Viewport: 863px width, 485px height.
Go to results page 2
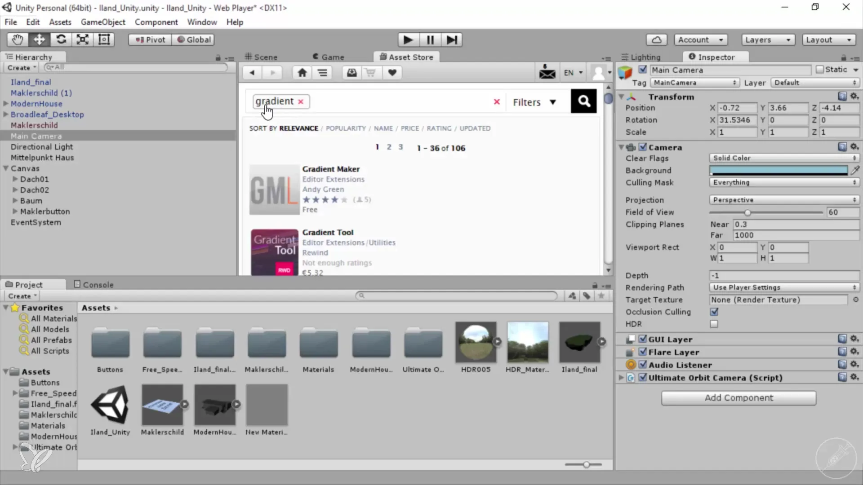click(389, 147)
